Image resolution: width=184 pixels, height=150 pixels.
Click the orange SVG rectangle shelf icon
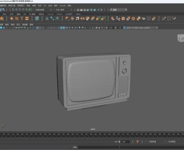click(x=27, y=18)
